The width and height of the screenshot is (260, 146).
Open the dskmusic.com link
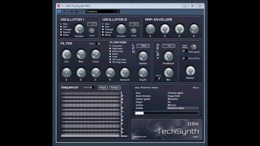point(140,137)
